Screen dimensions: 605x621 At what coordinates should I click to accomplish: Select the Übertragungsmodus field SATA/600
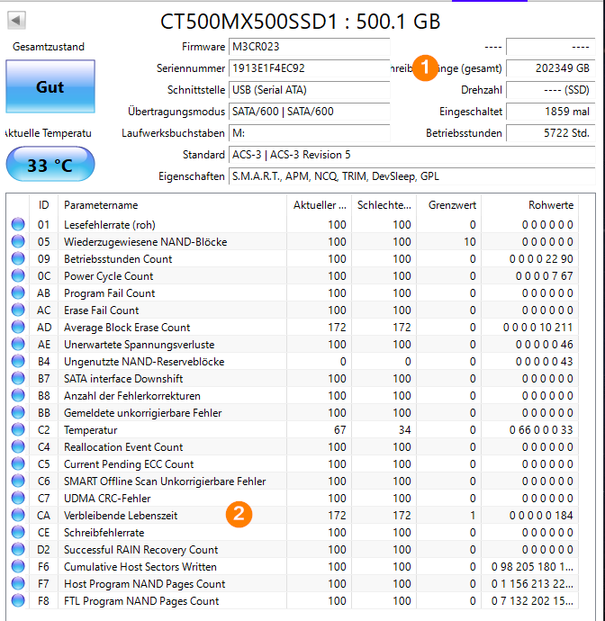tap(310, 112)
